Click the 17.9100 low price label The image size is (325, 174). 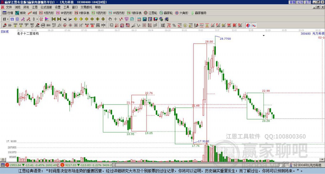tap(203, 141)
